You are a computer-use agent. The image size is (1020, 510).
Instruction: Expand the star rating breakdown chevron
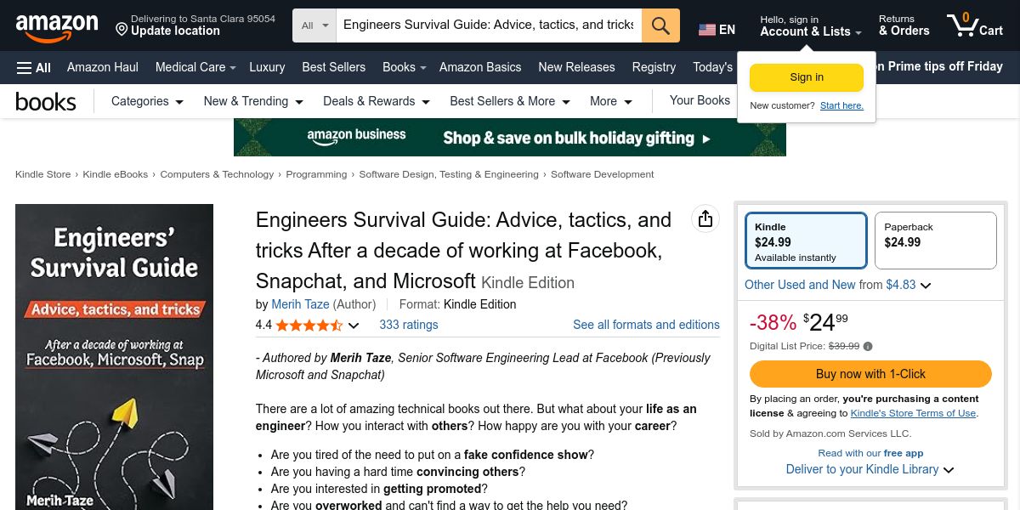click(354, 326)
